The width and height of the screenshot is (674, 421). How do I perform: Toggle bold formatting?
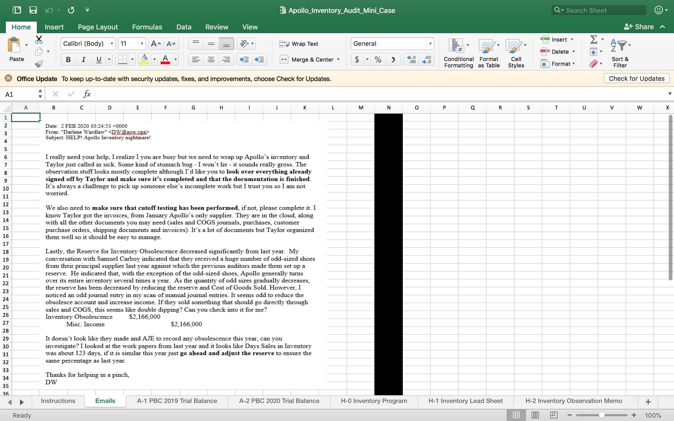(x=68, y=59)
